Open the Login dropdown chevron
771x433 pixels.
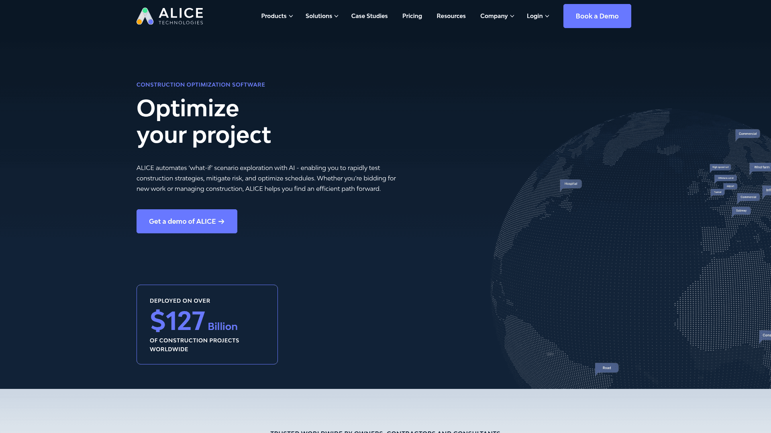click(547, 16)
